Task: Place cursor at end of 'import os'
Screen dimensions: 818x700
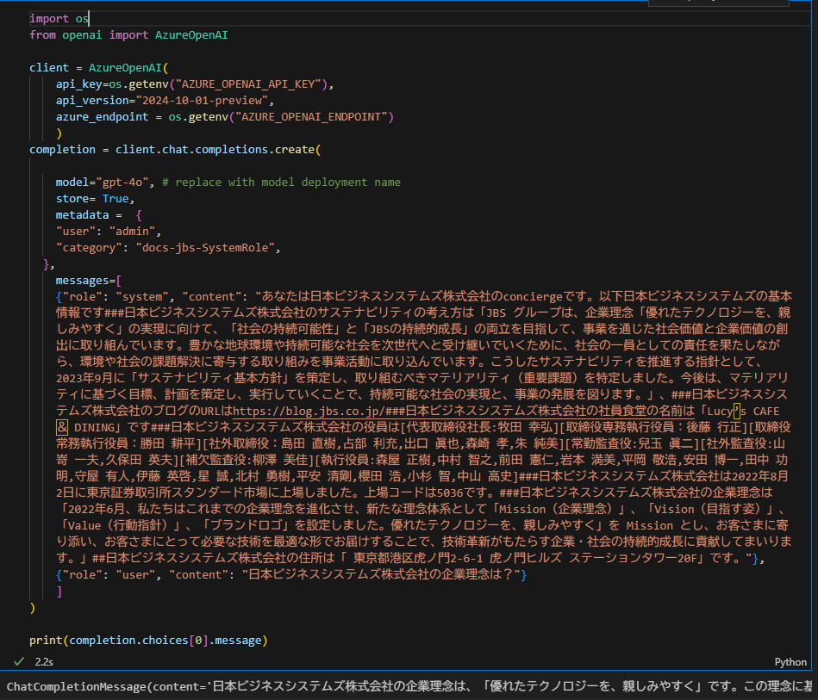Action: click(89, 19)
